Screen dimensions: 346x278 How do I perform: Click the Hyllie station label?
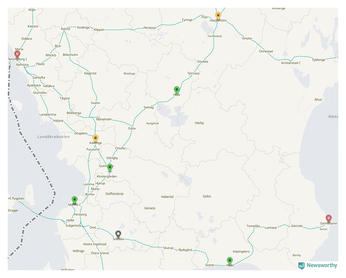(x=70, y=220)
